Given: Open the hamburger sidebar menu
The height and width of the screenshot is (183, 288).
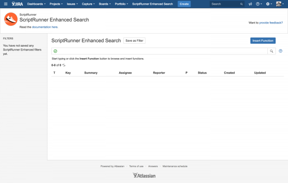Looking at the screenshot, I should [6, 4].
